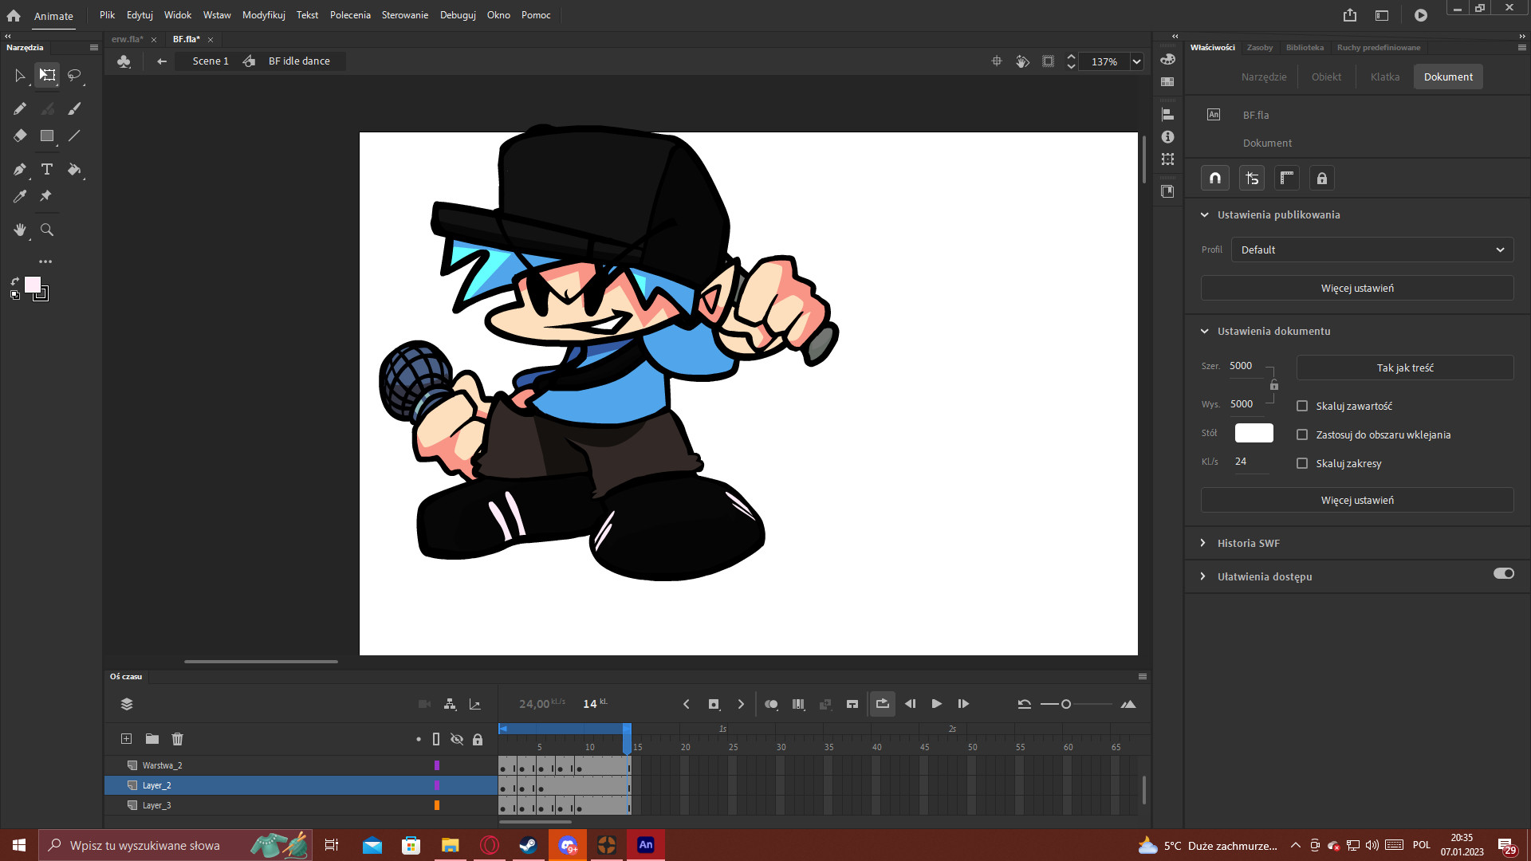Check the Skaluj zakresy option
Image resolution: width=1531 pixels, height=861 pixels.
point(1302,463)
